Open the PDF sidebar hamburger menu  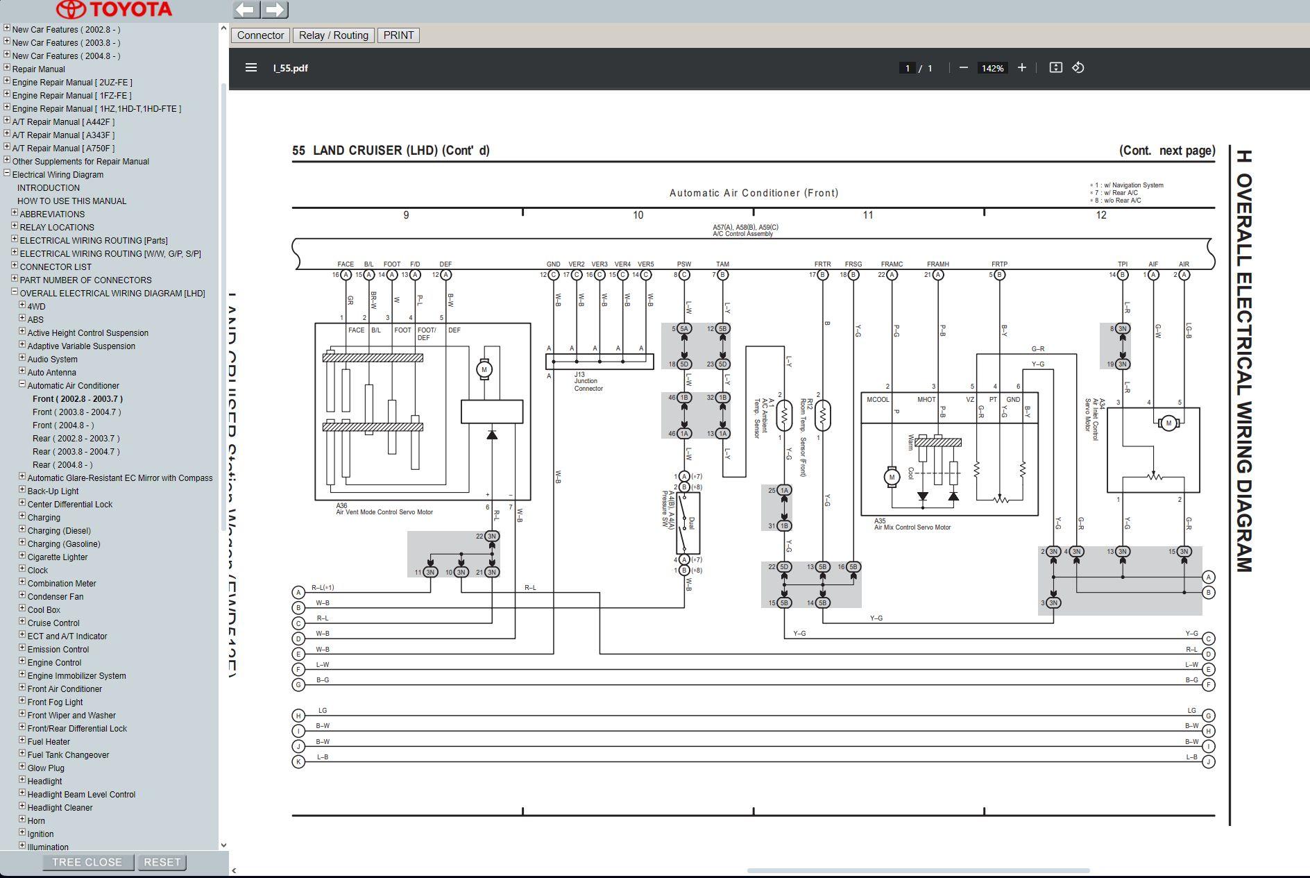[x=251, y=67]
